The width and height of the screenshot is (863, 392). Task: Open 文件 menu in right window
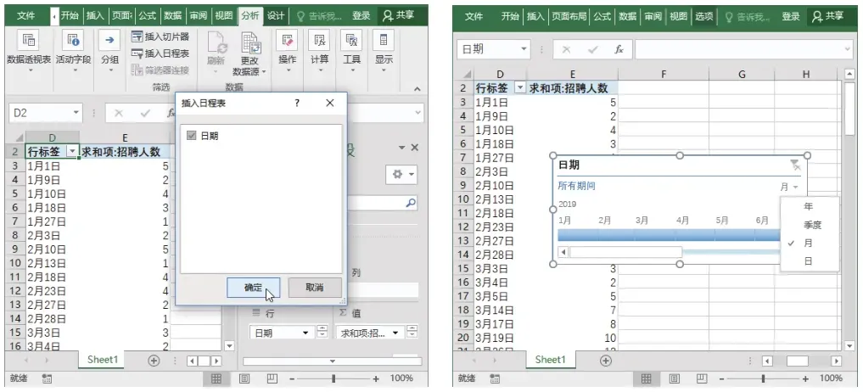click(x=474, y=16)
